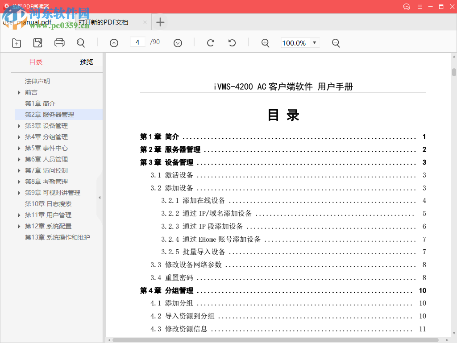Open the hamburger settings menu
The height and width of the screenshot is (343, 457).
[x=420, y=7]
